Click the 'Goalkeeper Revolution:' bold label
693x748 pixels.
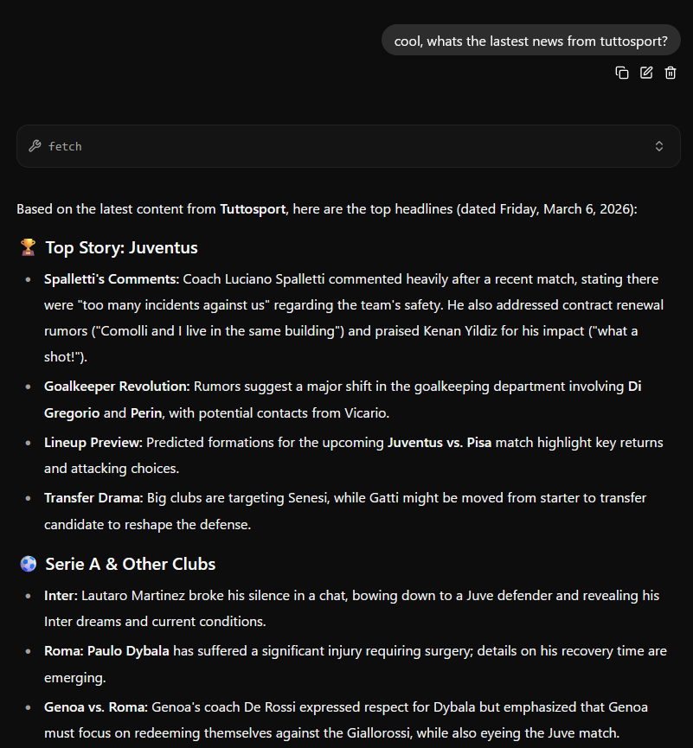117,387
